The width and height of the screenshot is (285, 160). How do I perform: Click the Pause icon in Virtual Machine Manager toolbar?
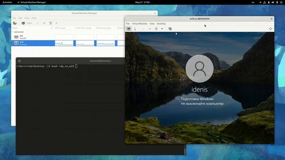click(x=44, y=23)
